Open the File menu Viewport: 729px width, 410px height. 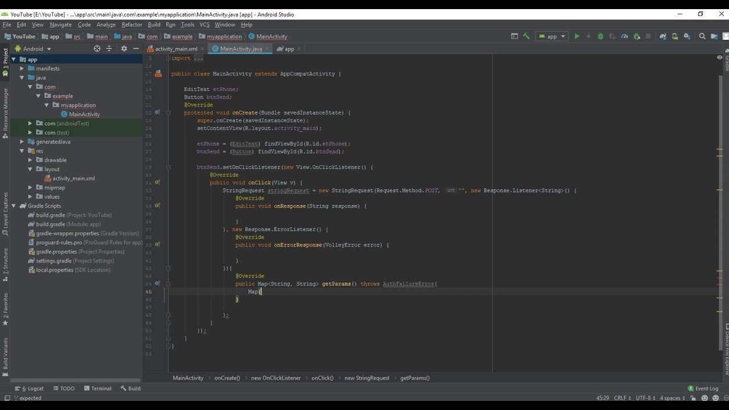[x=7, y=24]
